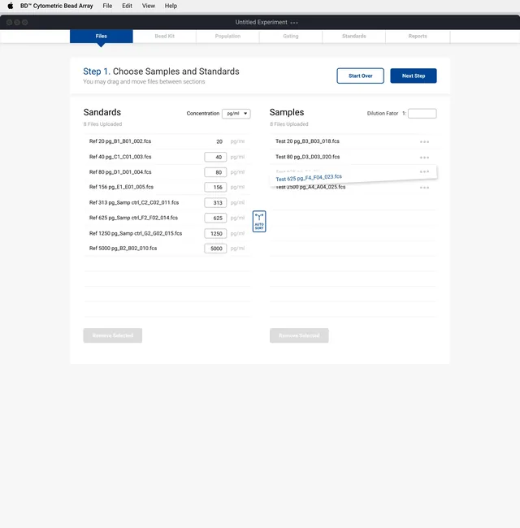Click the Next Step button

[414, 76]
